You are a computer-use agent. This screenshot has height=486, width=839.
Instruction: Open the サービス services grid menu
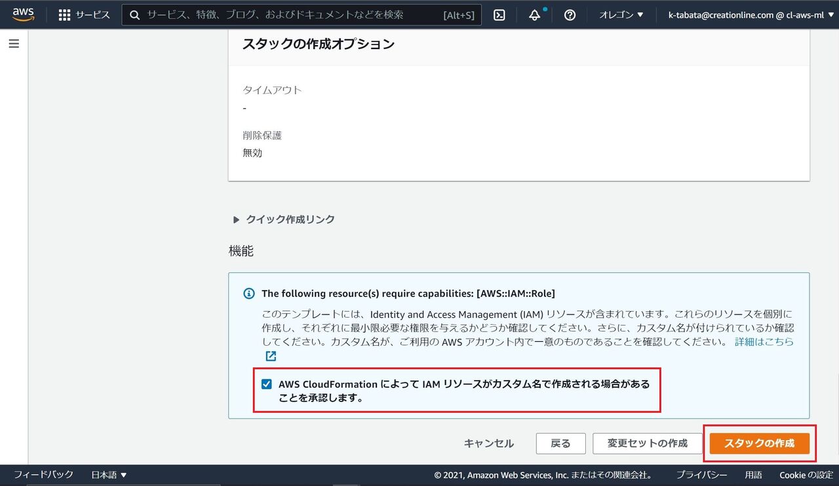click(x=84, y=14)
